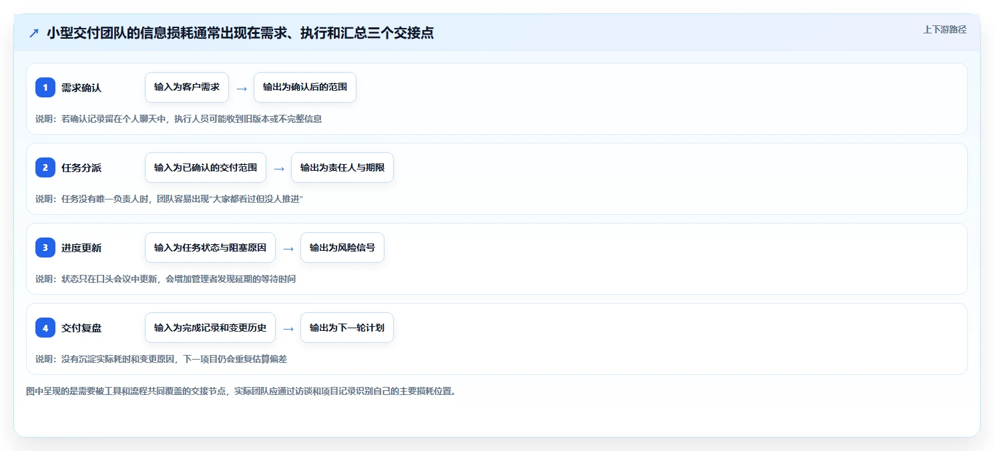Click the step number 1 badge
This screenshot has height=451, width=994.
45,87
